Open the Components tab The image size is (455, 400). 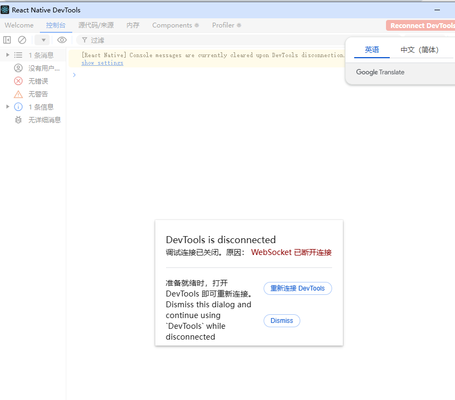click(x=176, y=25)
